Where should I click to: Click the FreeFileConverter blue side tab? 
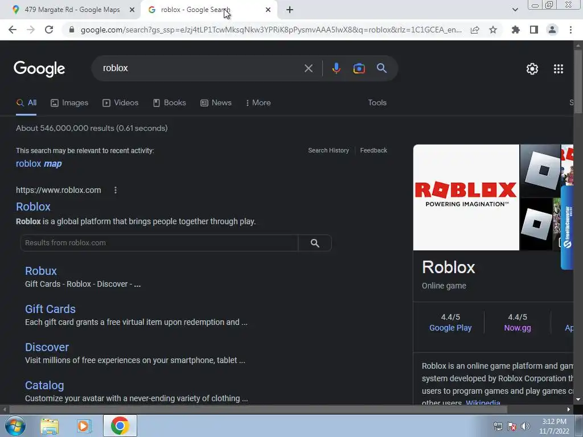pos(567,228)
